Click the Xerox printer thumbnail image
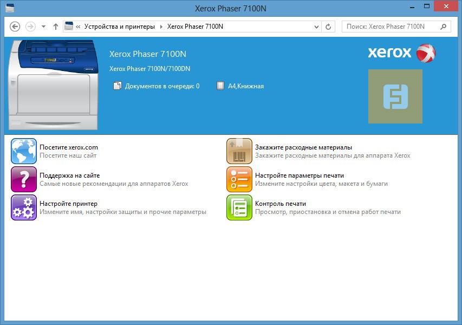Viewport: 462px width, 325px height. tap(53, 84)
